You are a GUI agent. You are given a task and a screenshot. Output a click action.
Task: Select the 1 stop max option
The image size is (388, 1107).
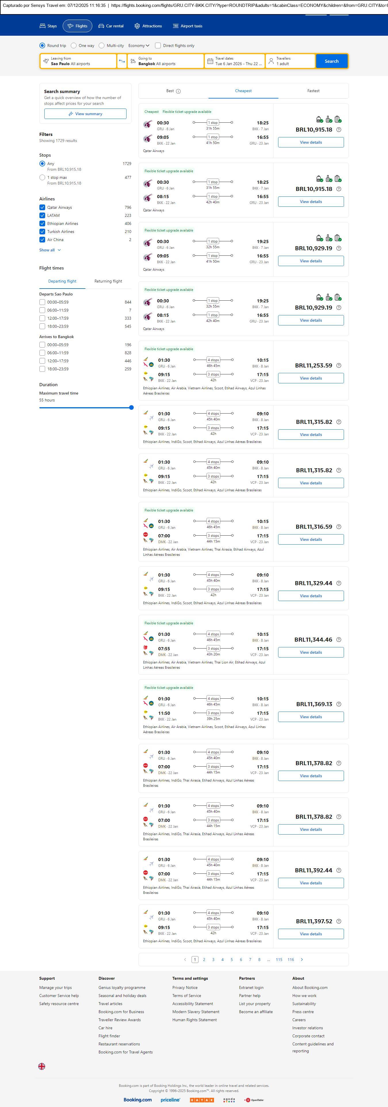42,177
